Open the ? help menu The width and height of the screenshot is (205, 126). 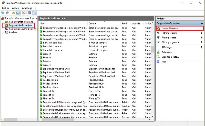tap(36, 8)
